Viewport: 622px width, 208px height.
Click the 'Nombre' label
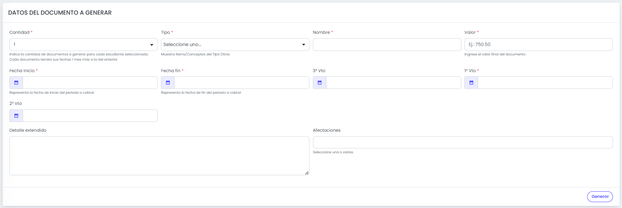click(321, 32)
